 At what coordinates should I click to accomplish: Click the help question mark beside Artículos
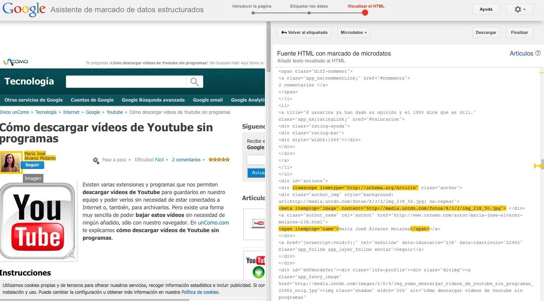[538, 53]
